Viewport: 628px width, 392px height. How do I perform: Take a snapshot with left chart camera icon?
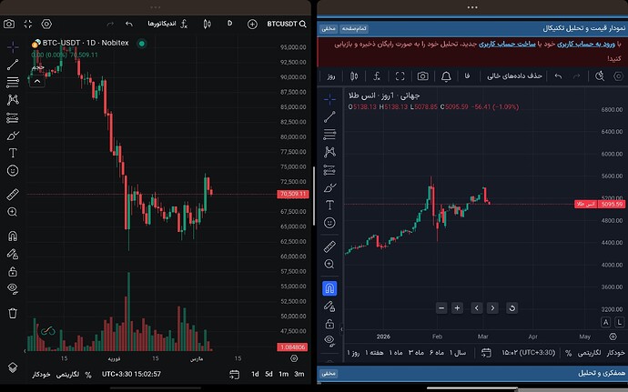(9, 24)
